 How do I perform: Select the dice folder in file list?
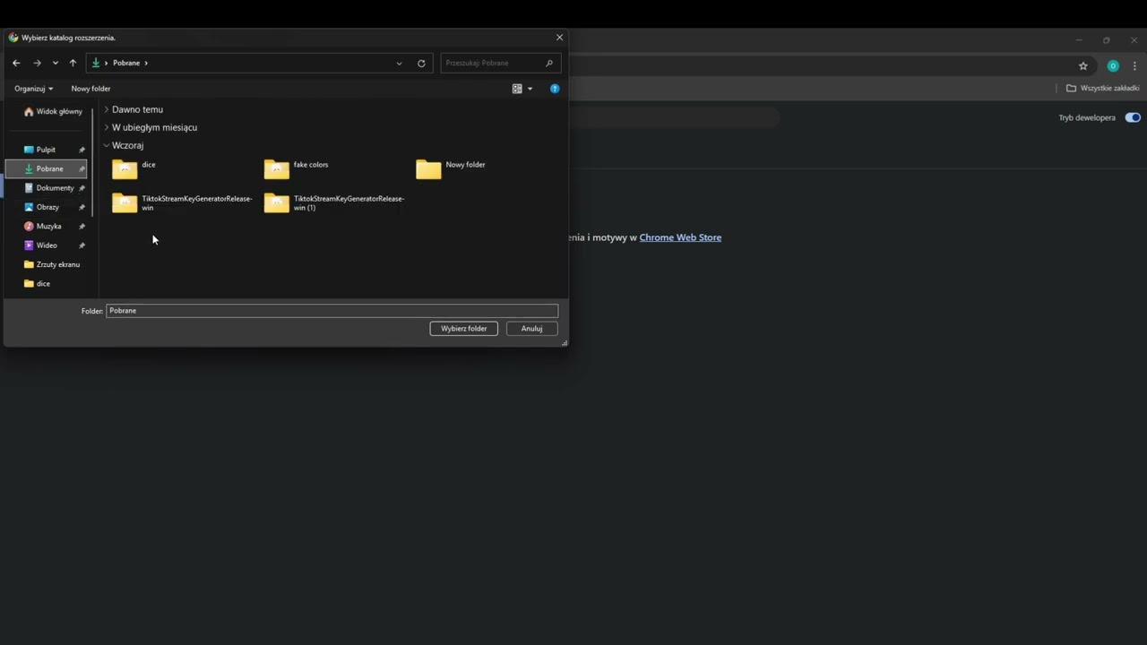point(134,168)
